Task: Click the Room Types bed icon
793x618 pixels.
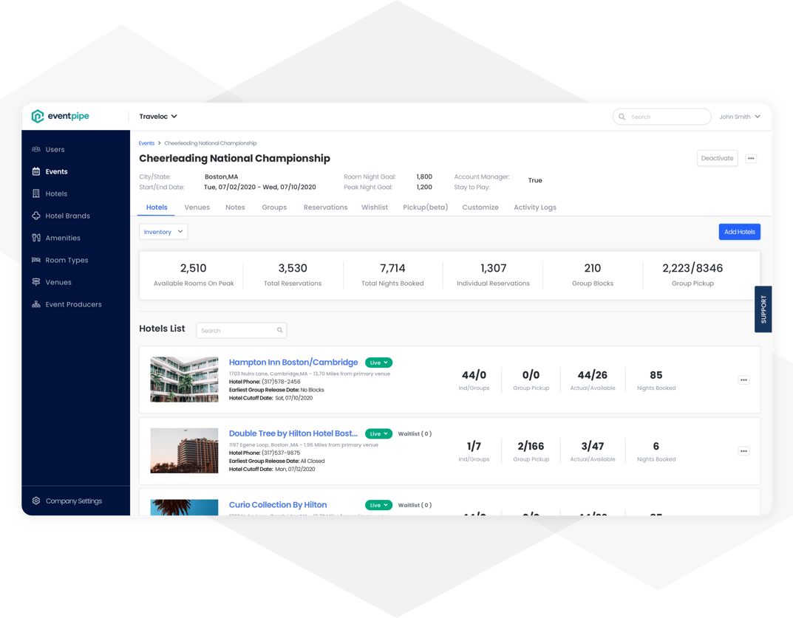Action: (x=36, y=260)
